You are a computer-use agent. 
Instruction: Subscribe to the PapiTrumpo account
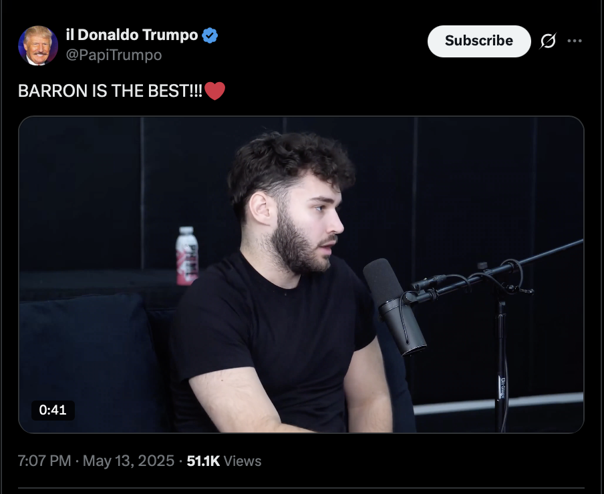[x=479, y=41]
